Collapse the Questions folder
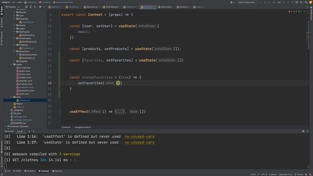313x176 pixels. pos(14,51)
